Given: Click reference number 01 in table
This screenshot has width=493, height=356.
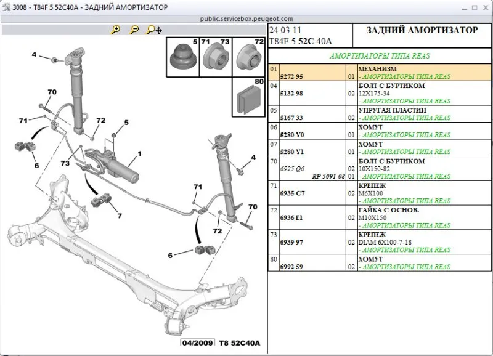Looking at the screenshot, I should 274,69.
